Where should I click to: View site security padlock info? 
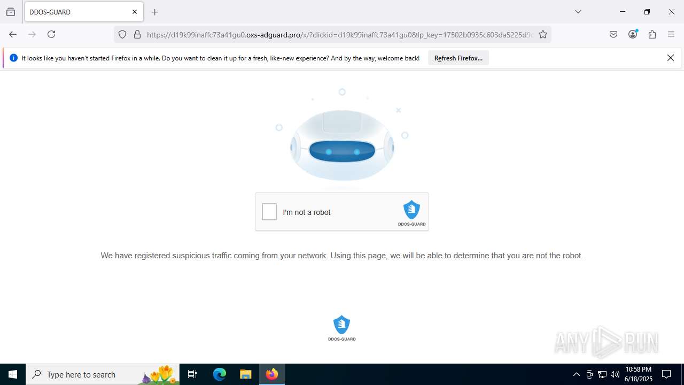point(137,34)
